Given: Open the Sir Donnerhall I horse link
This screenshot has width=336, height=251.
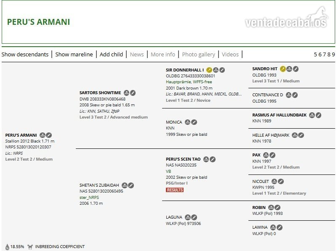Looking at the screenshot, I should pos(185,70).
